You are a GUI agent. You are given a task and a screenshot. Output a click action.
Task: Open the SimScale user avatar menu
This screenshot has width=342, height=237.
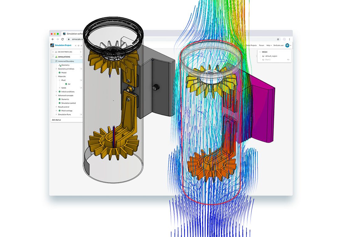point(287,45)
